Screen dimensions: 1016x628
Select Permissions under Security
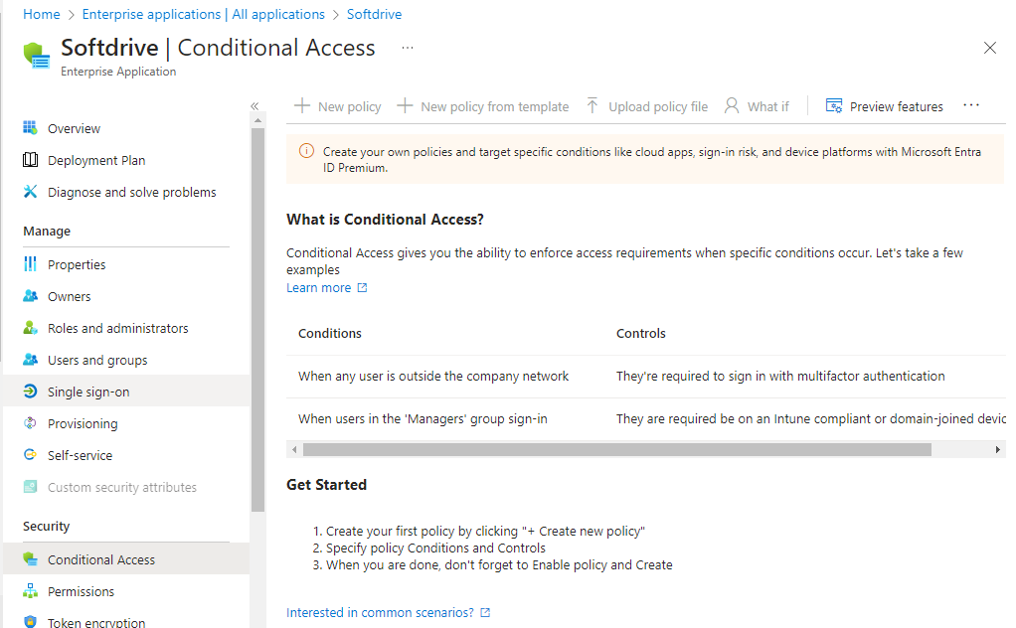coord(81,591)
